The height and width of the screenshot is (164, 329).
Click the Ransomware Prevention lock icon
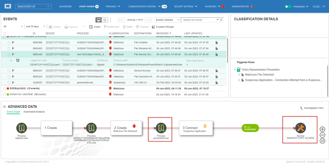tap(239, 69)
